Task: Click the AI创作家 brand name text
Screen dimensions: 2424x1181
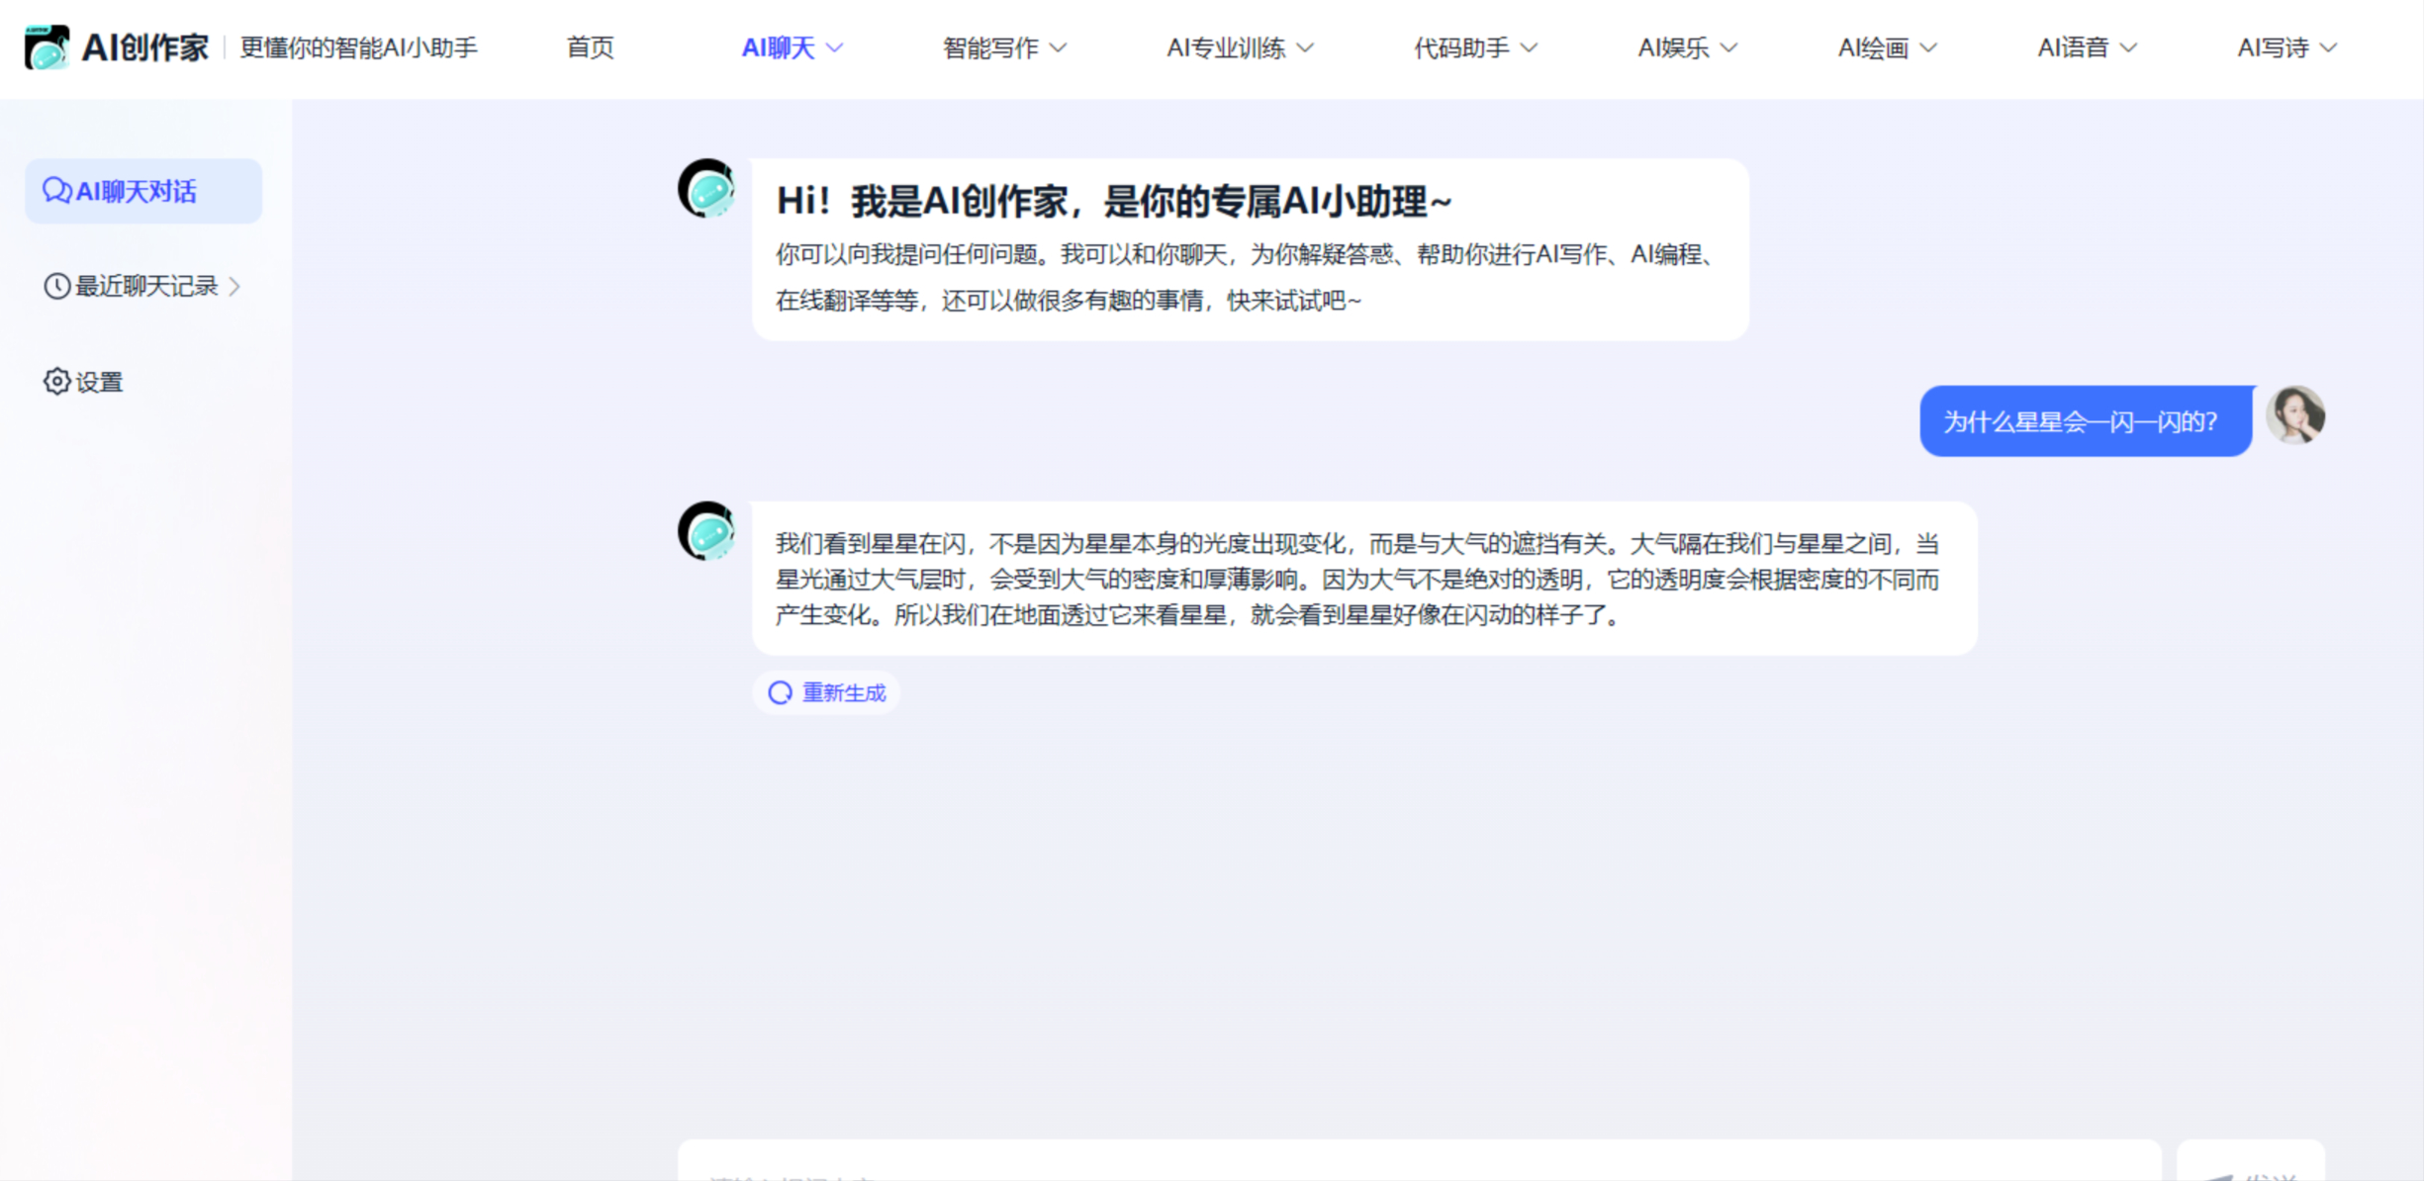Action: pyautogui.click(x=144, y=47)
